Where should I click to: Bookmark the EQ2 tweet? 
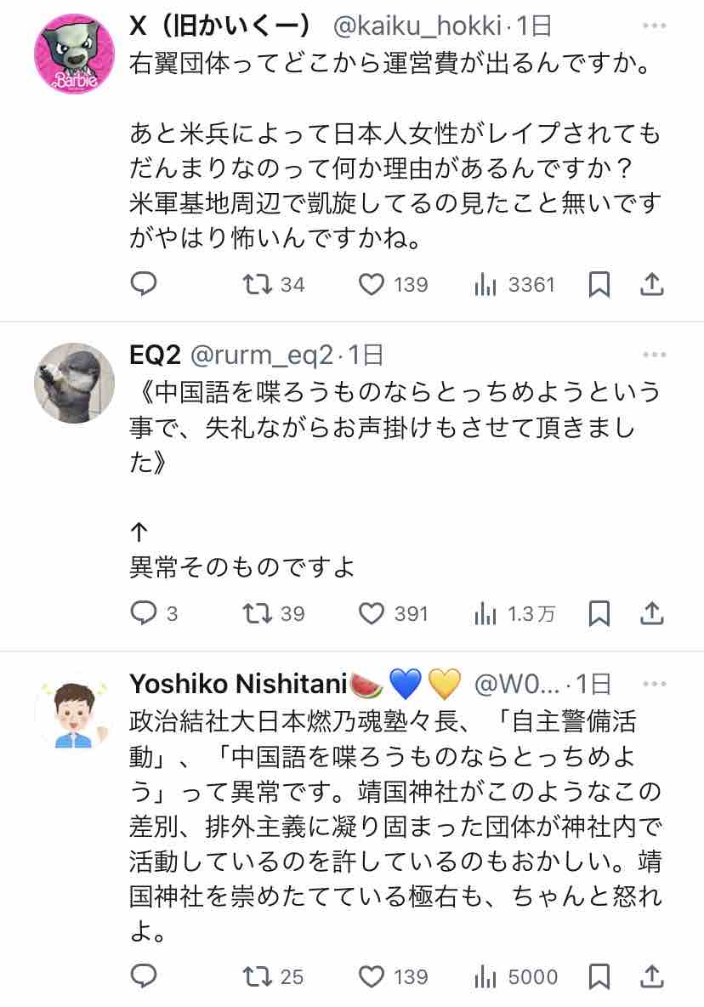click(599, 613)
